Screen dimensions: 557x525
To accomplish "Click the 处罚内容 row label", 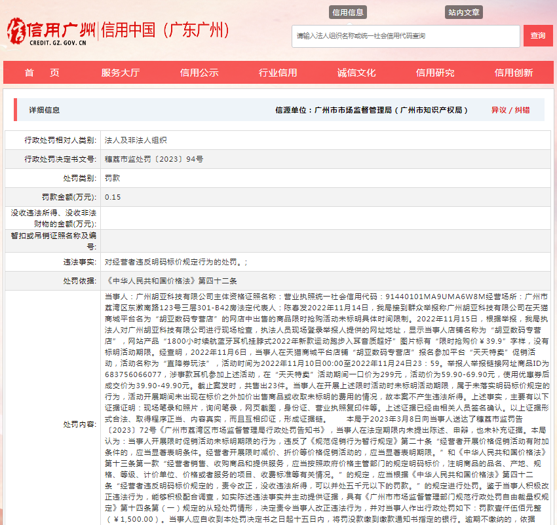I will click(80, 424).
